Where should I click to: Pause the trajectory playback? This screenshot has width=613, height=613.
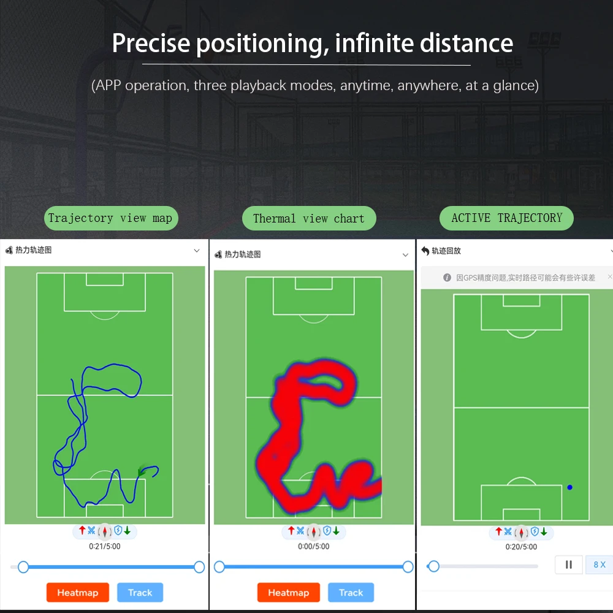[568, 565]
